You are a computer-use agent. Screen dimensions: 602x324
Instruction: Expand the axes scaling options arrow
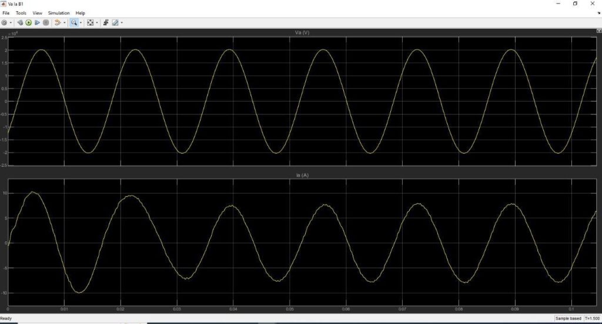click(x=97, y=23)
